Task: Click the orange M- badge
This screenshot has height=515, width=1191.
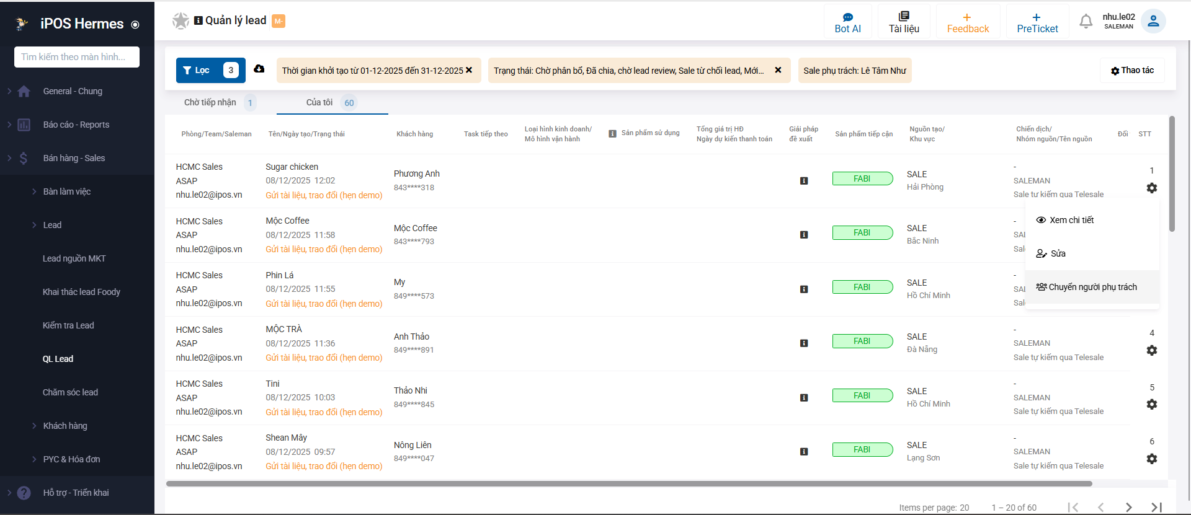Action: click(x=279, y=21)
